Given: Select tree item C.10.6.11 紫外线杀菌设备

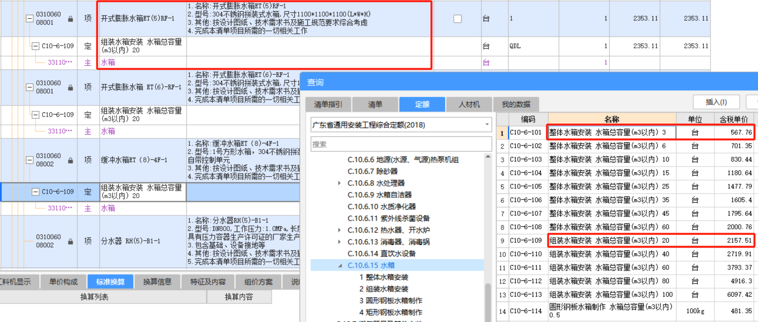Looking at the screenshot, I should point(388,218).
